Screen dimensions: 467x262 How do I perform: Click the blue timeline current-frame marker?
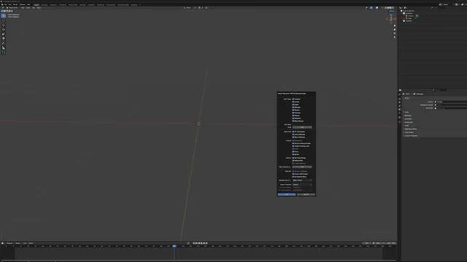(174, 246)
